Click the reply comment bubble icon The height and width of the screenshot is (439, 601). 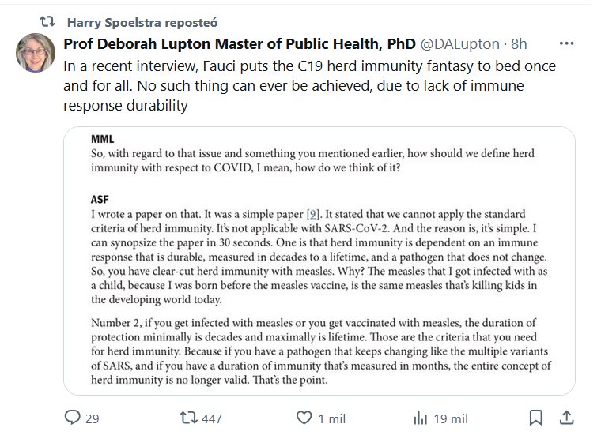coord(73,418)
